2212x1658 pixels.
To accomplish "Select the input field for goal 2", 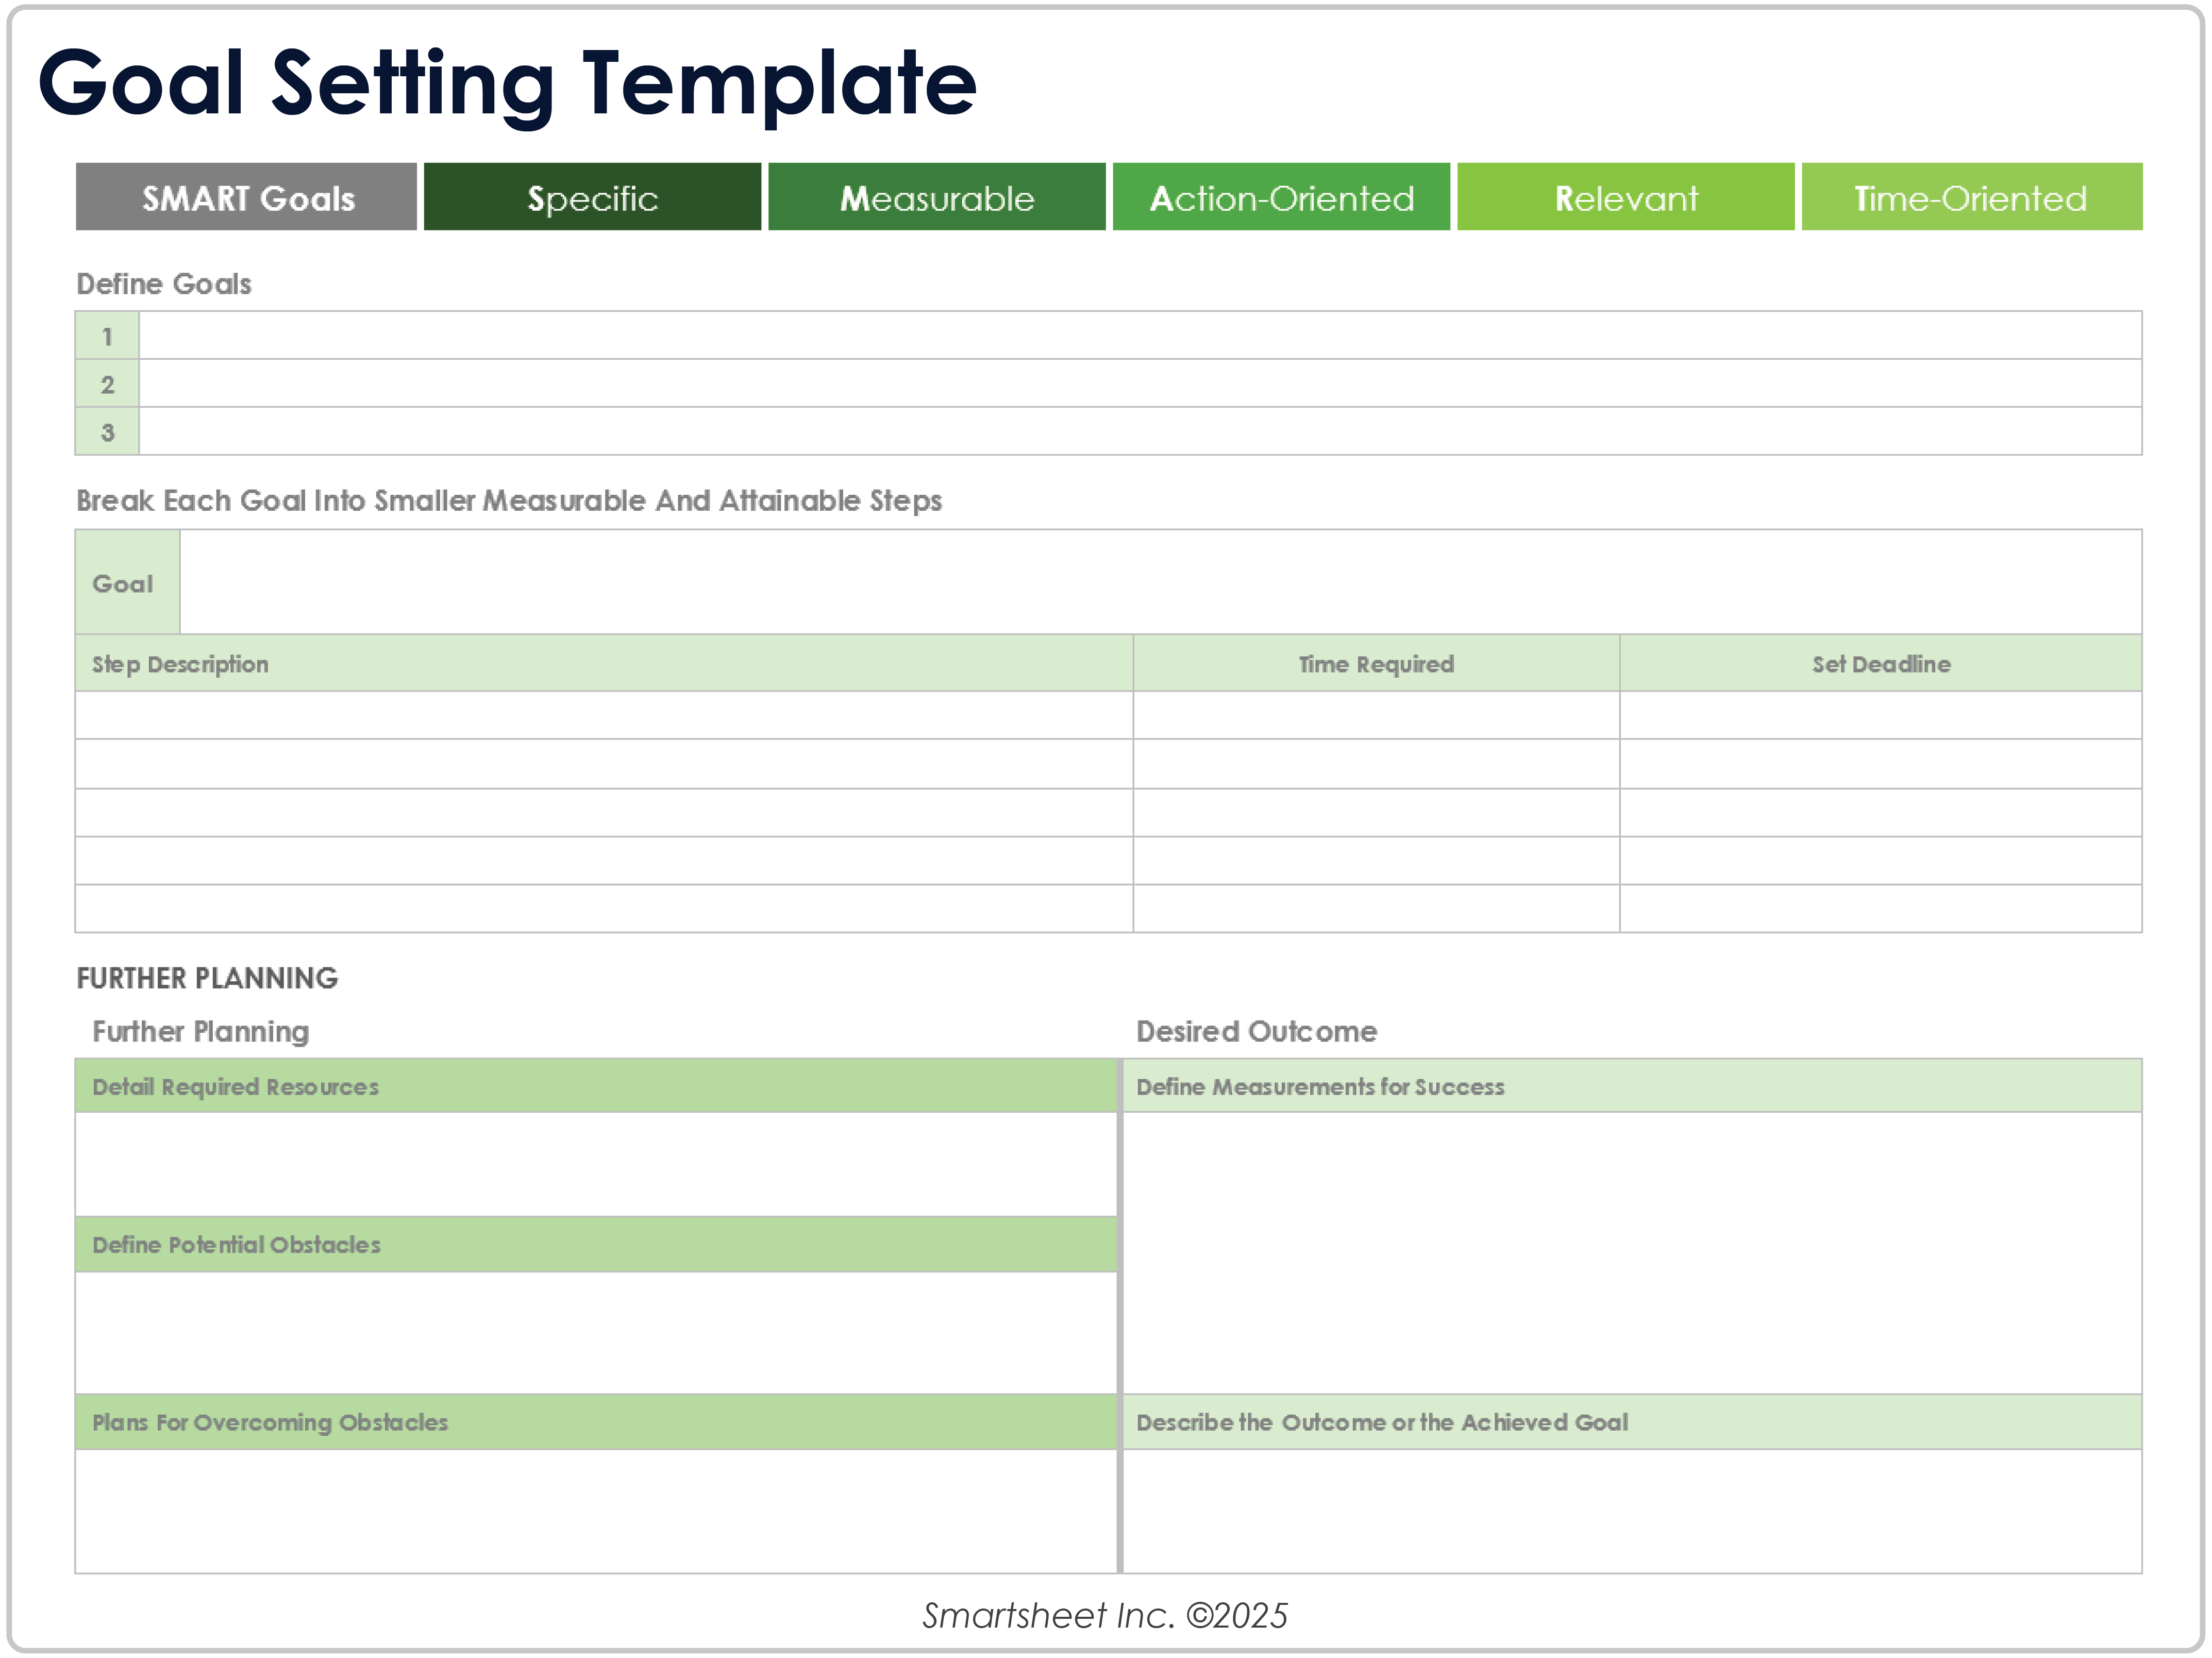I will [x=1140, y=384].
